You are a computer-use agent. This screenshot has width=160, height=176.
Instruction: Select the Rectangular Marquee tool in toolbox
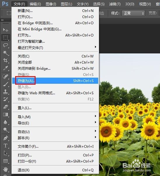tap(6, 37)
